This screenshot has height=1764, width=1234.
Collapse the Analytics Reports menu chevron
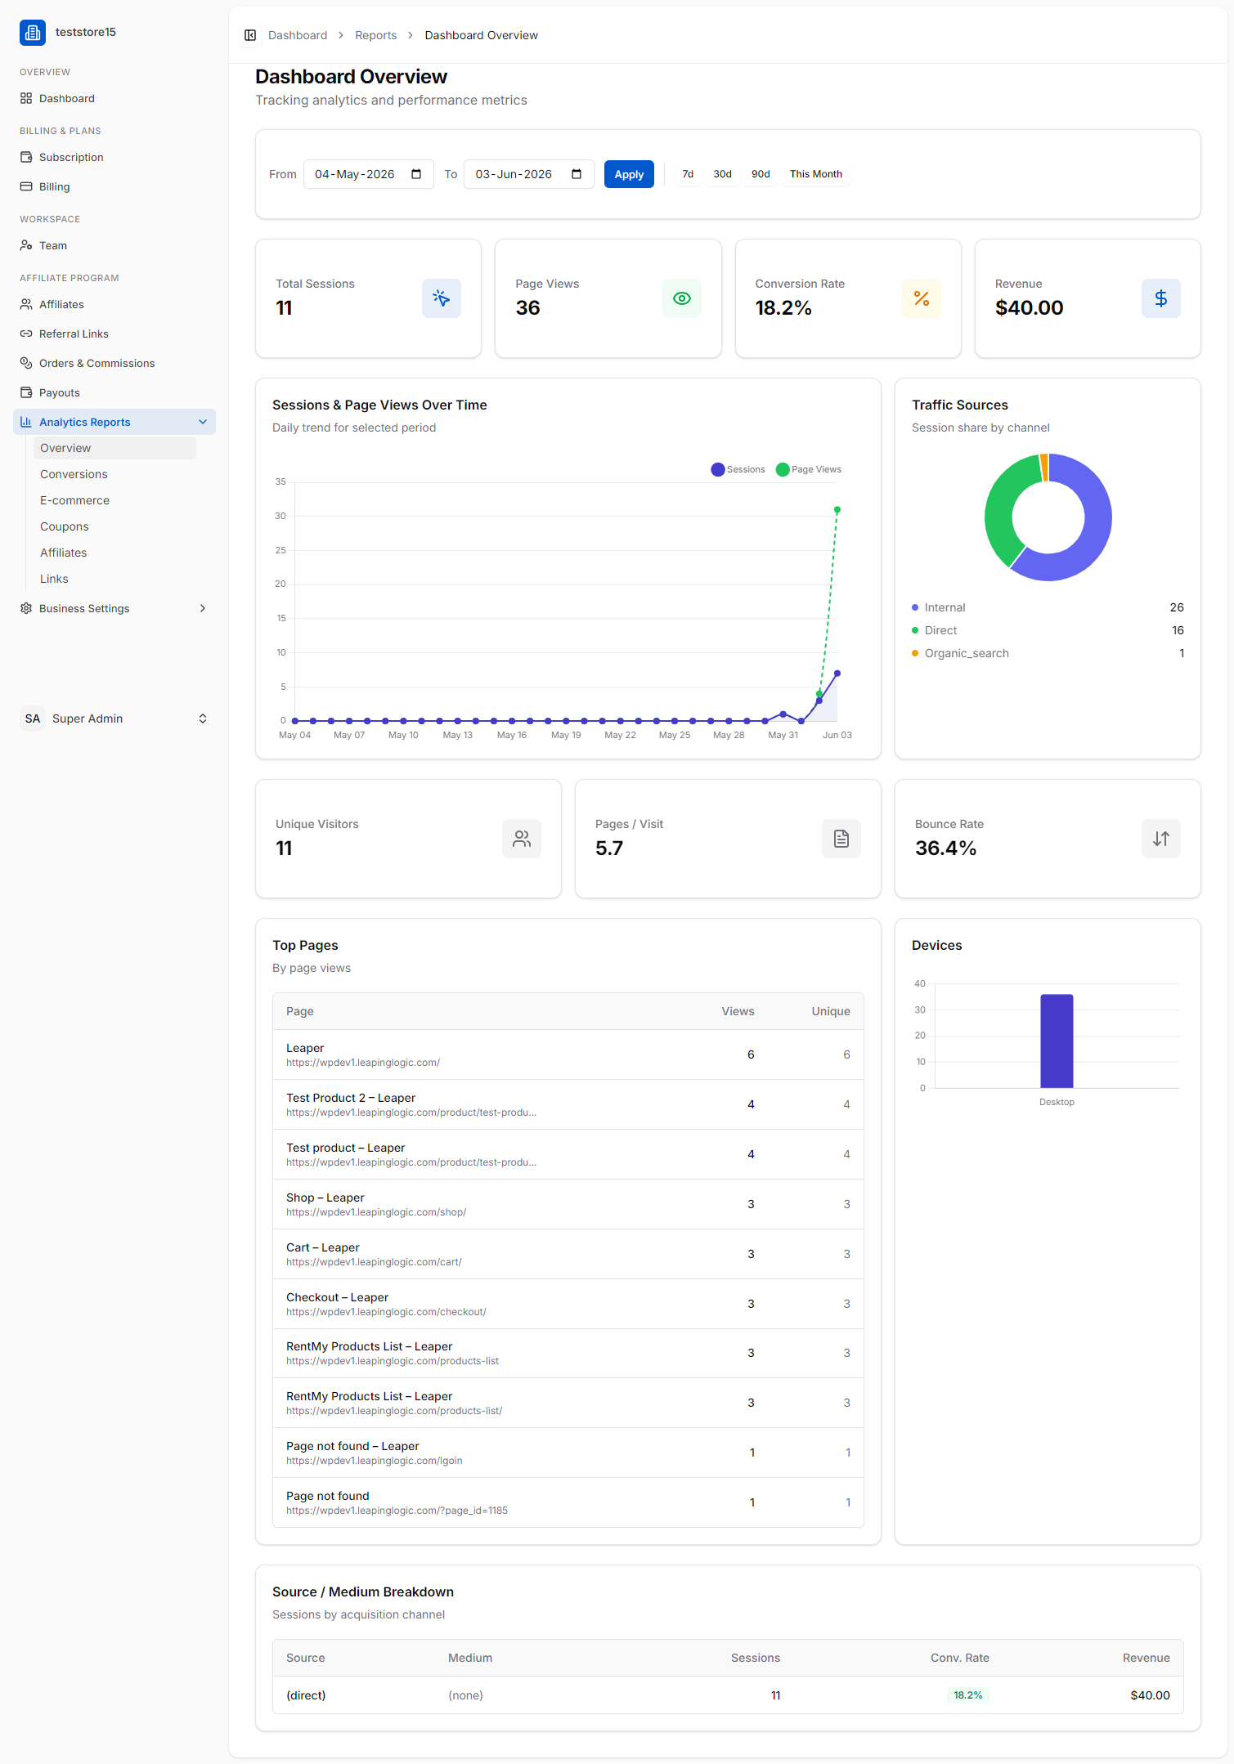pos(203,422)
